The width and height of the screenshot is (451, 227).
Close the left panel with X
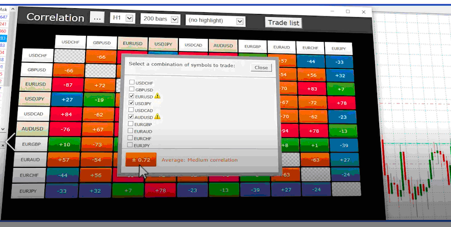[3, 146]
